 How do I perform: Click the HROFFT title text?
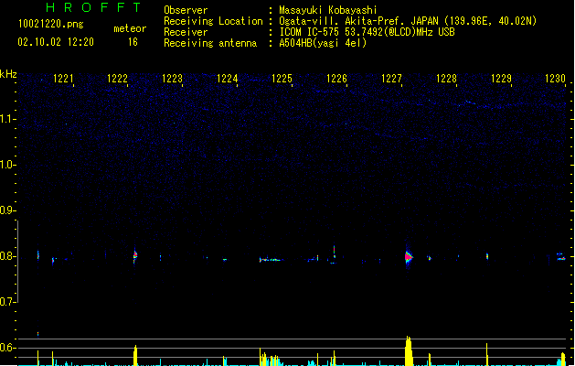[x=93, y=7]
